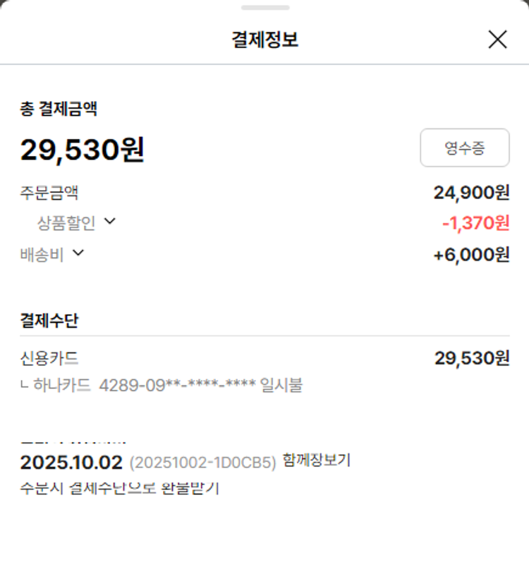
Task: Open the 영수증 receipt
Action: click(465, 148)
